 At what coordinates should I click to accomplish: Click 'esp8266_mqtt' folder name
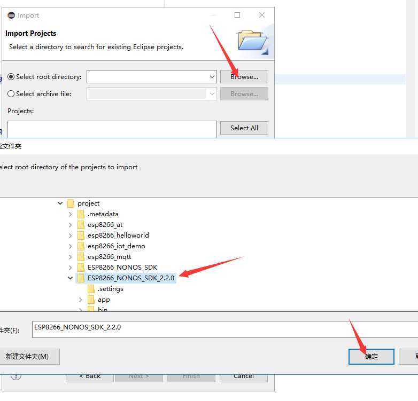pos(109,257)
